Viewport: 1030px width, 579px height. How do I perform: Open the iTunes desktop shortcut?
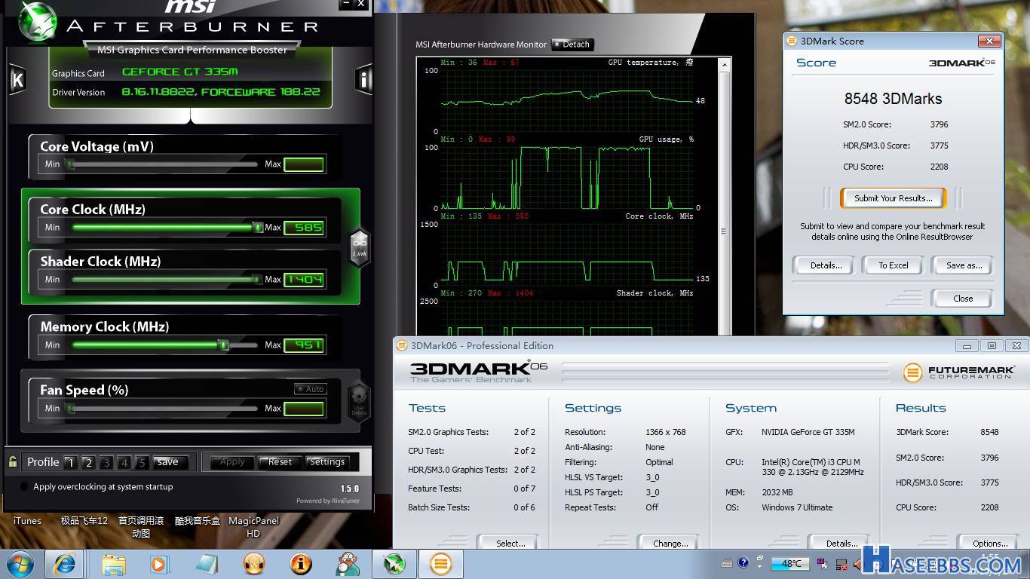(x=27, y=521)
